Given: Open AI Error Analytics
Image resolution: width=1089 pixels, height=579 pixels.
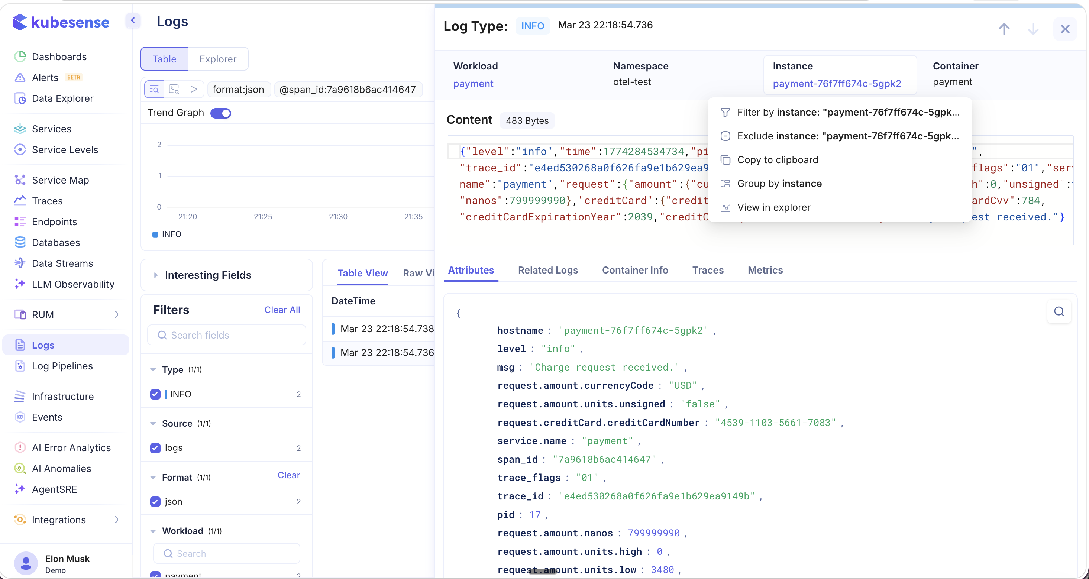Looking at the screenshot, I should 71,447.
